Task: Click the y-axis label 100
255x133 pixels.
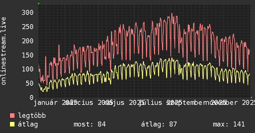Action: pyautogui.click(x=28, y=69)
